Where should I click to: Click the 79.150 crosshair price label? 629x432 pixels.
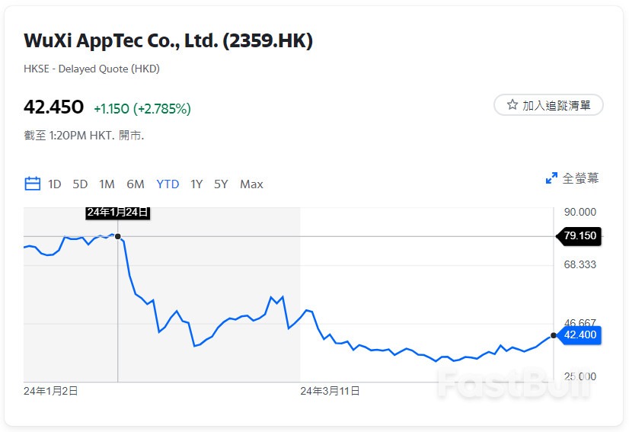click(579, 235)
